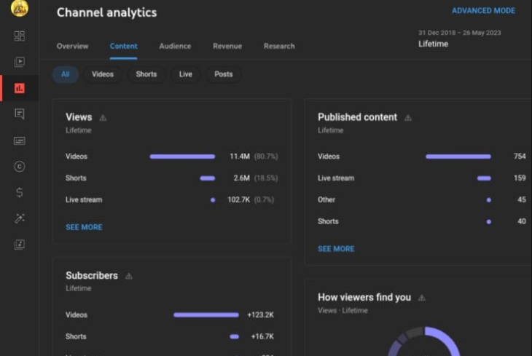Switch to the Overview tab

(72, 46)
